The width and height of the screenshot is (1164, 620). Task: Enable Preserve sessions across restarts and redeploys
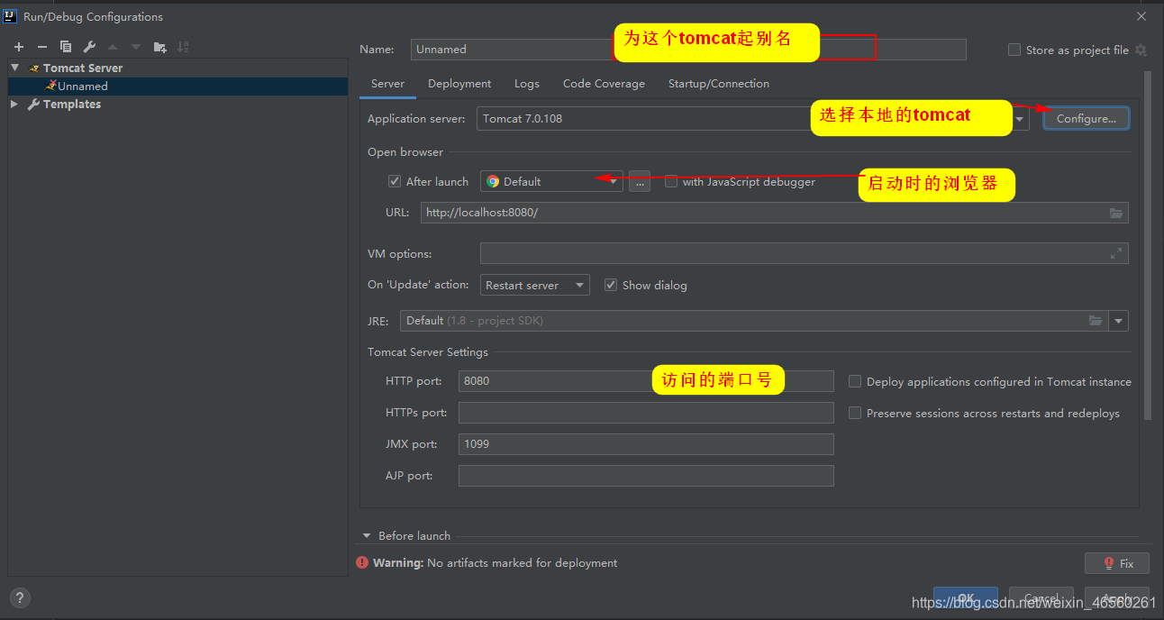click(x=855, y=413)
